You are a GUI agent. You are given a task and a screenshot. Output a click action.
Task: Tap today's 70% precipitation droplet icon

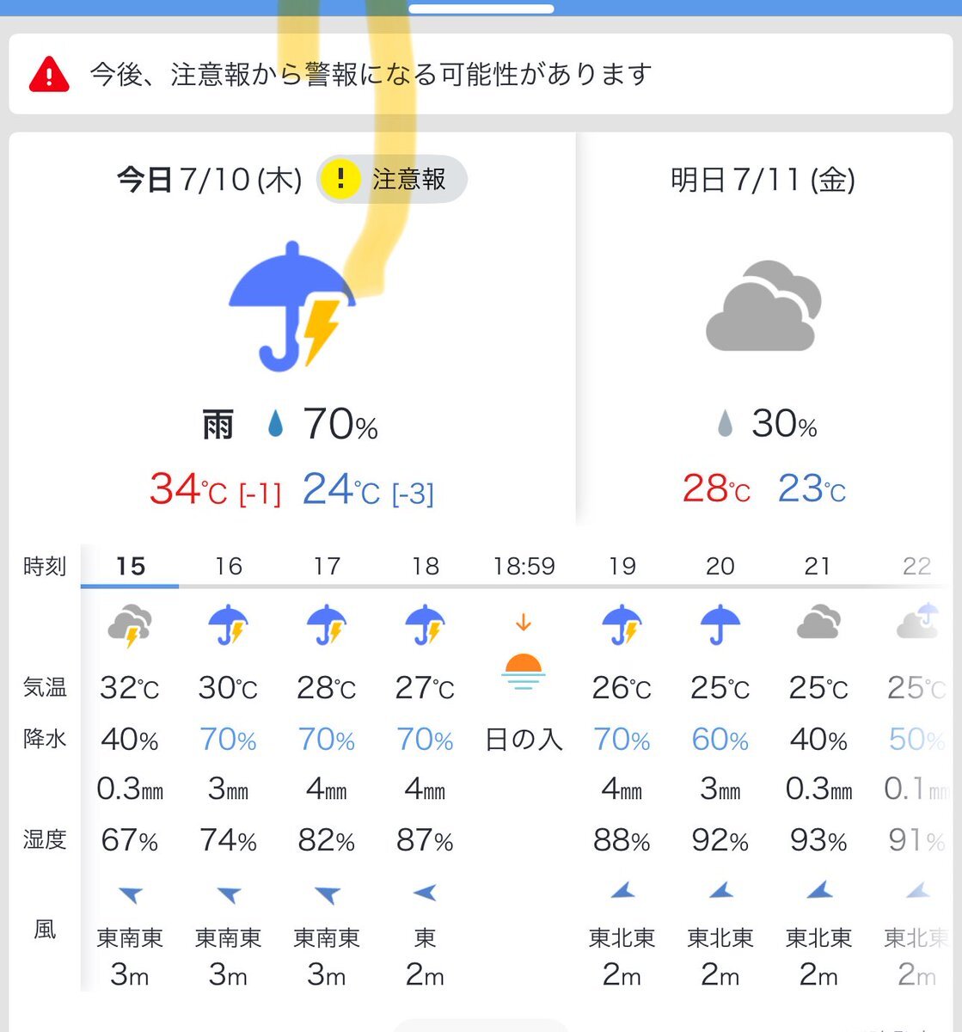(x=275, y=423)
